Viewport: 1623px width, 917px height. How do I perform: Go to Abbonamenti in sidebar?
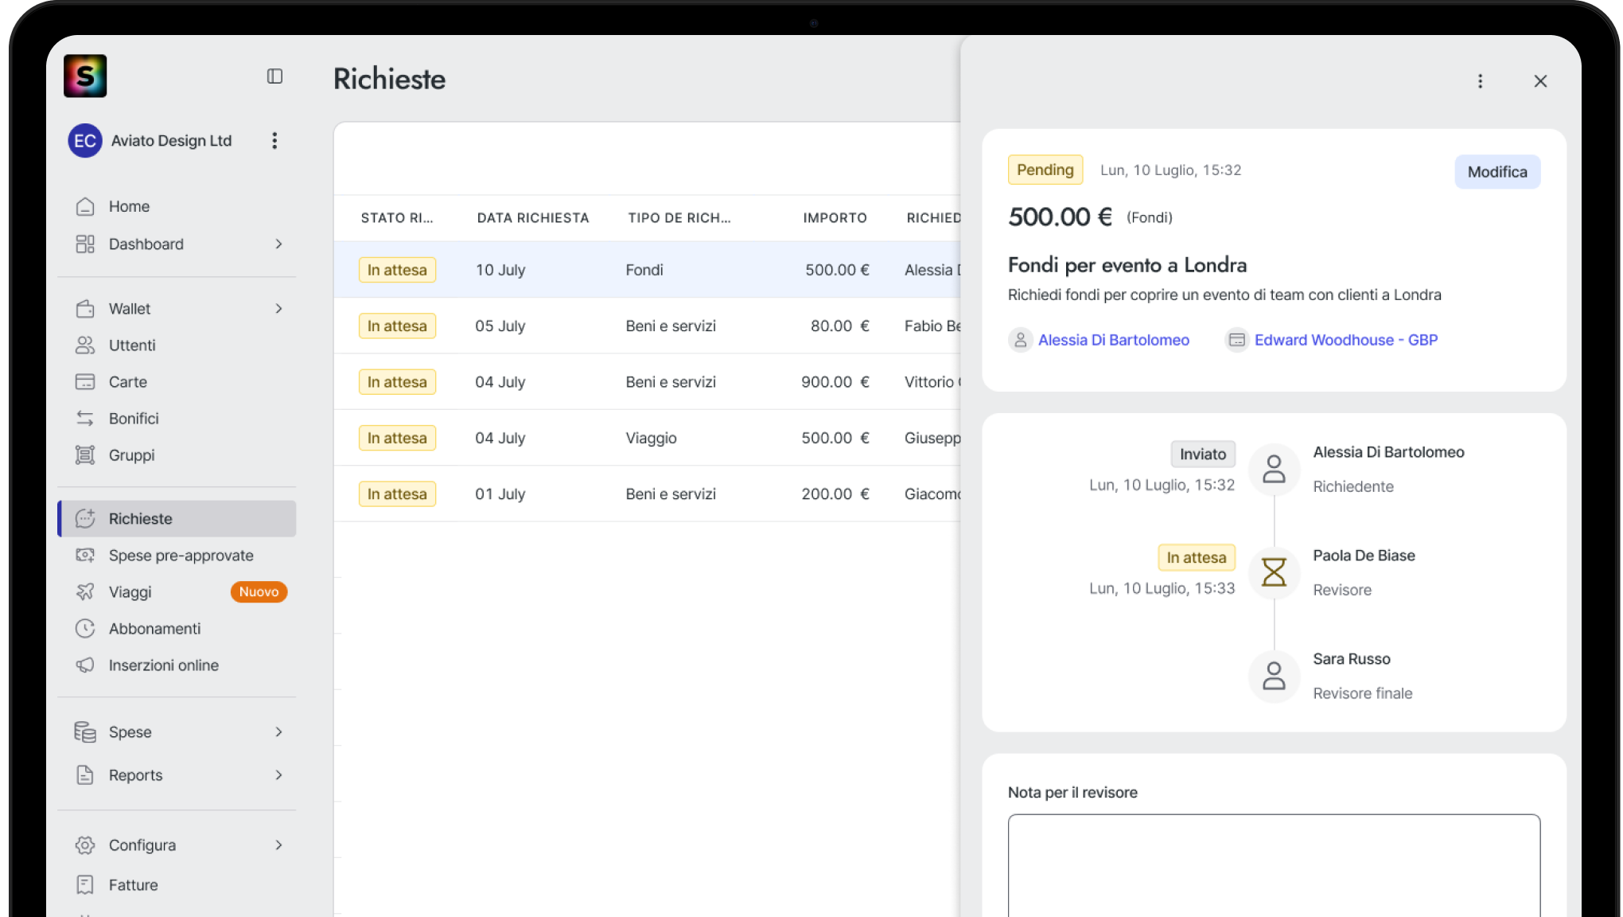(154, 629)
